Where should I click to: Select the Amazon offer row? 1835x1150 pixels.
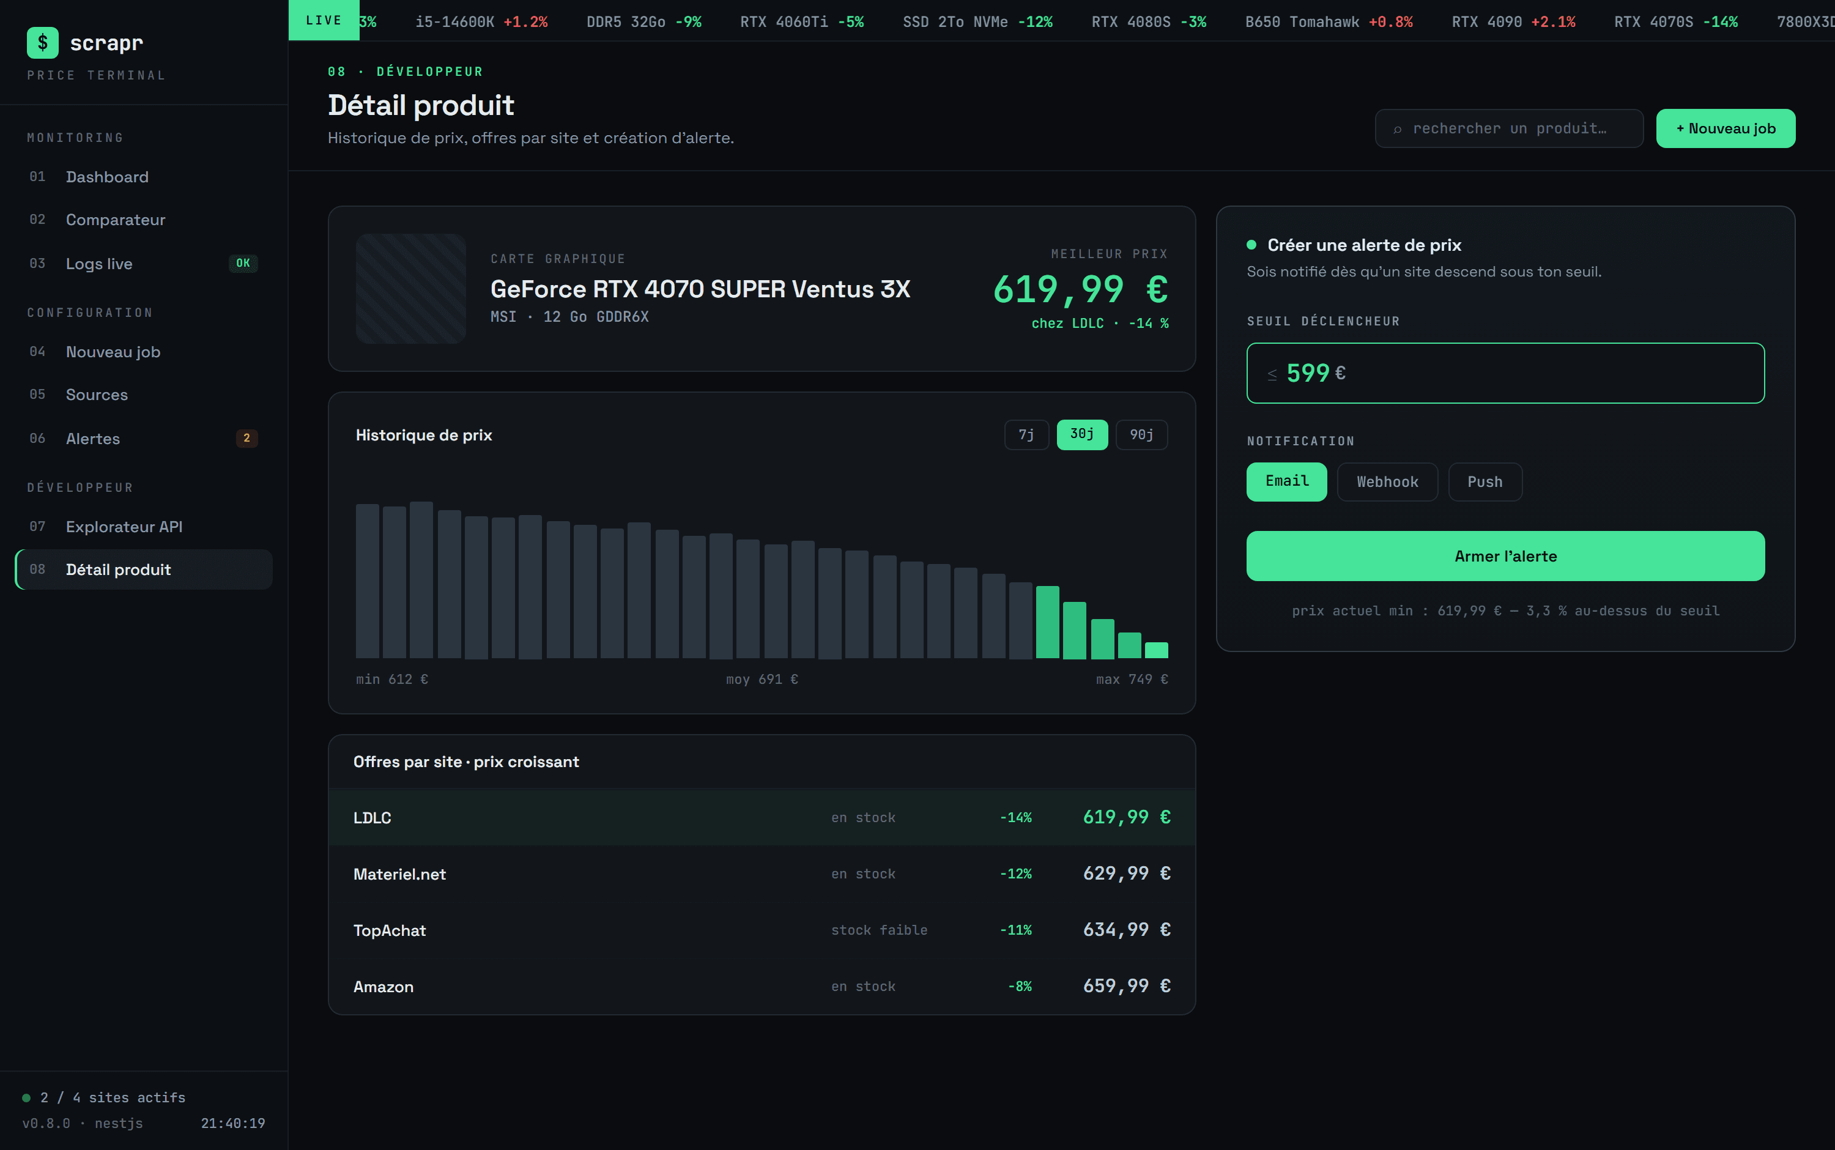click(762, 987)
